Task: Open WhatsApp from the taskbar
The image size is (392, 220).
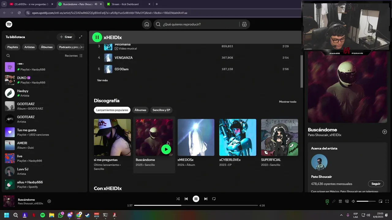Action: tap(61, 215)
